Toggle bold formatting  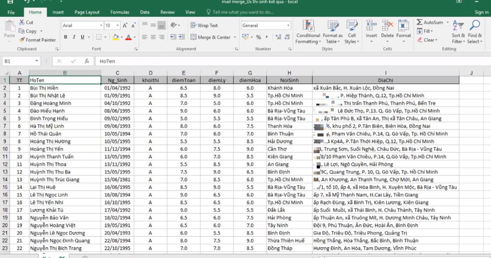[65, 36]
